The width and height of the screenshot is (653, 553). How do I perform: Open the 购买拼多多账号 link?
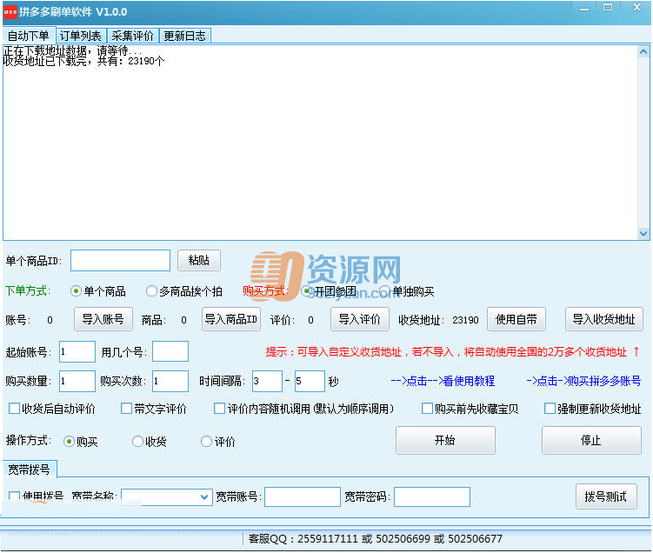[x=583, y=381]
